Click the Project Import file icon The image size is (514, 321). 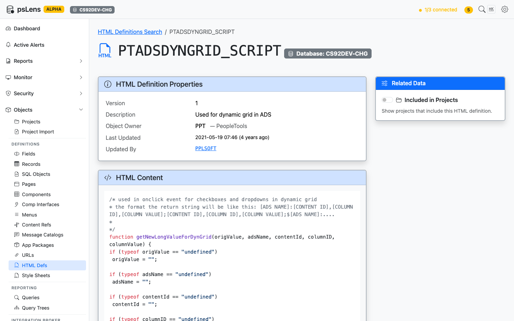[x=16, y=132]
